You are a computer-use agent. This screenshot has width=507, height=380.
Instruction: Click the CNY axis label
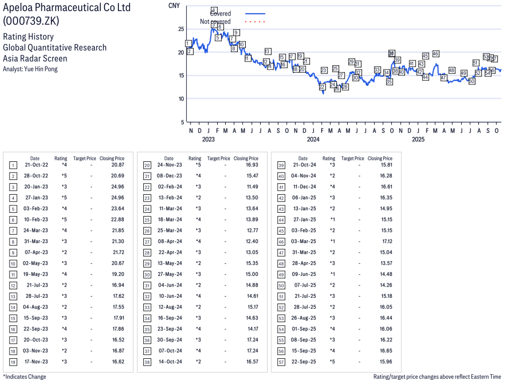[x=173, y=6]
